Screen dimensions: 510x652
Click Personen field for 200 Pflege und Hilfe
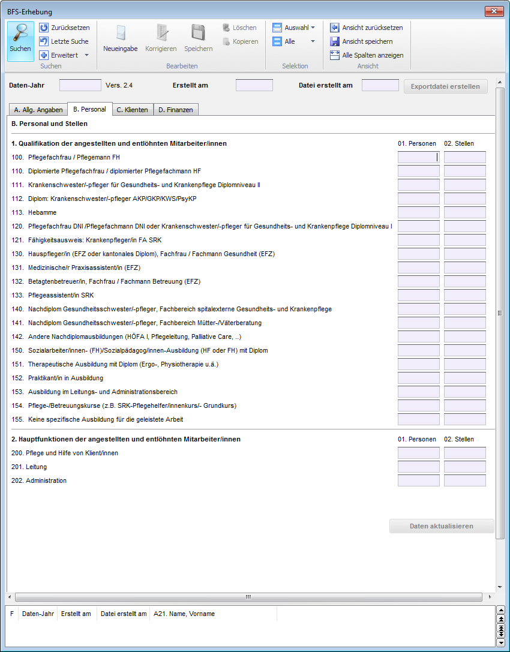418,453
